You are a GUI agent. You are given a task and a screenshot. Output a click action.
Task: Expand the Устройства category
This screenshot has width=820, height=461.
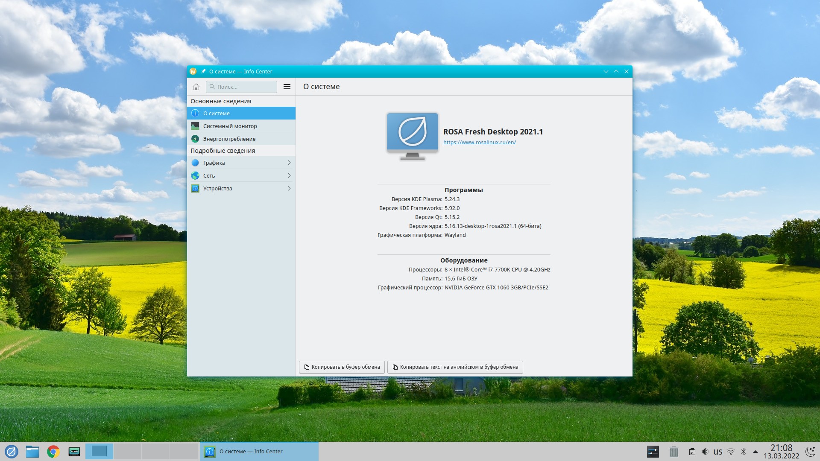tap(241, 188)
